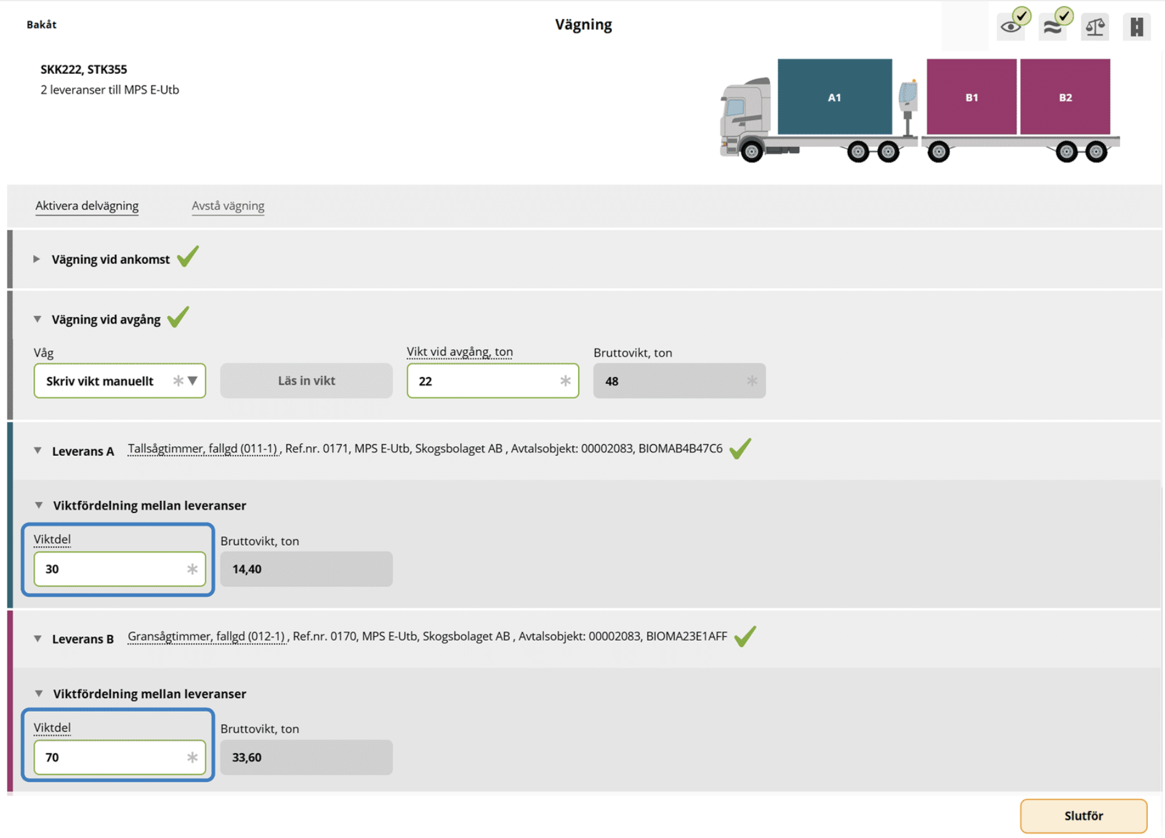Expand Vägning vid ankomst section

point(37,259)
